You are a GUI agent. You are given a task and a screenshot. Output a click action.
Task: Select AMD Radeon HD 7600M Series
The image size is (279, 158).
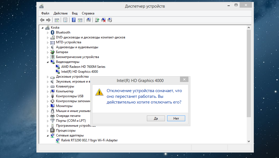(83, 67)
